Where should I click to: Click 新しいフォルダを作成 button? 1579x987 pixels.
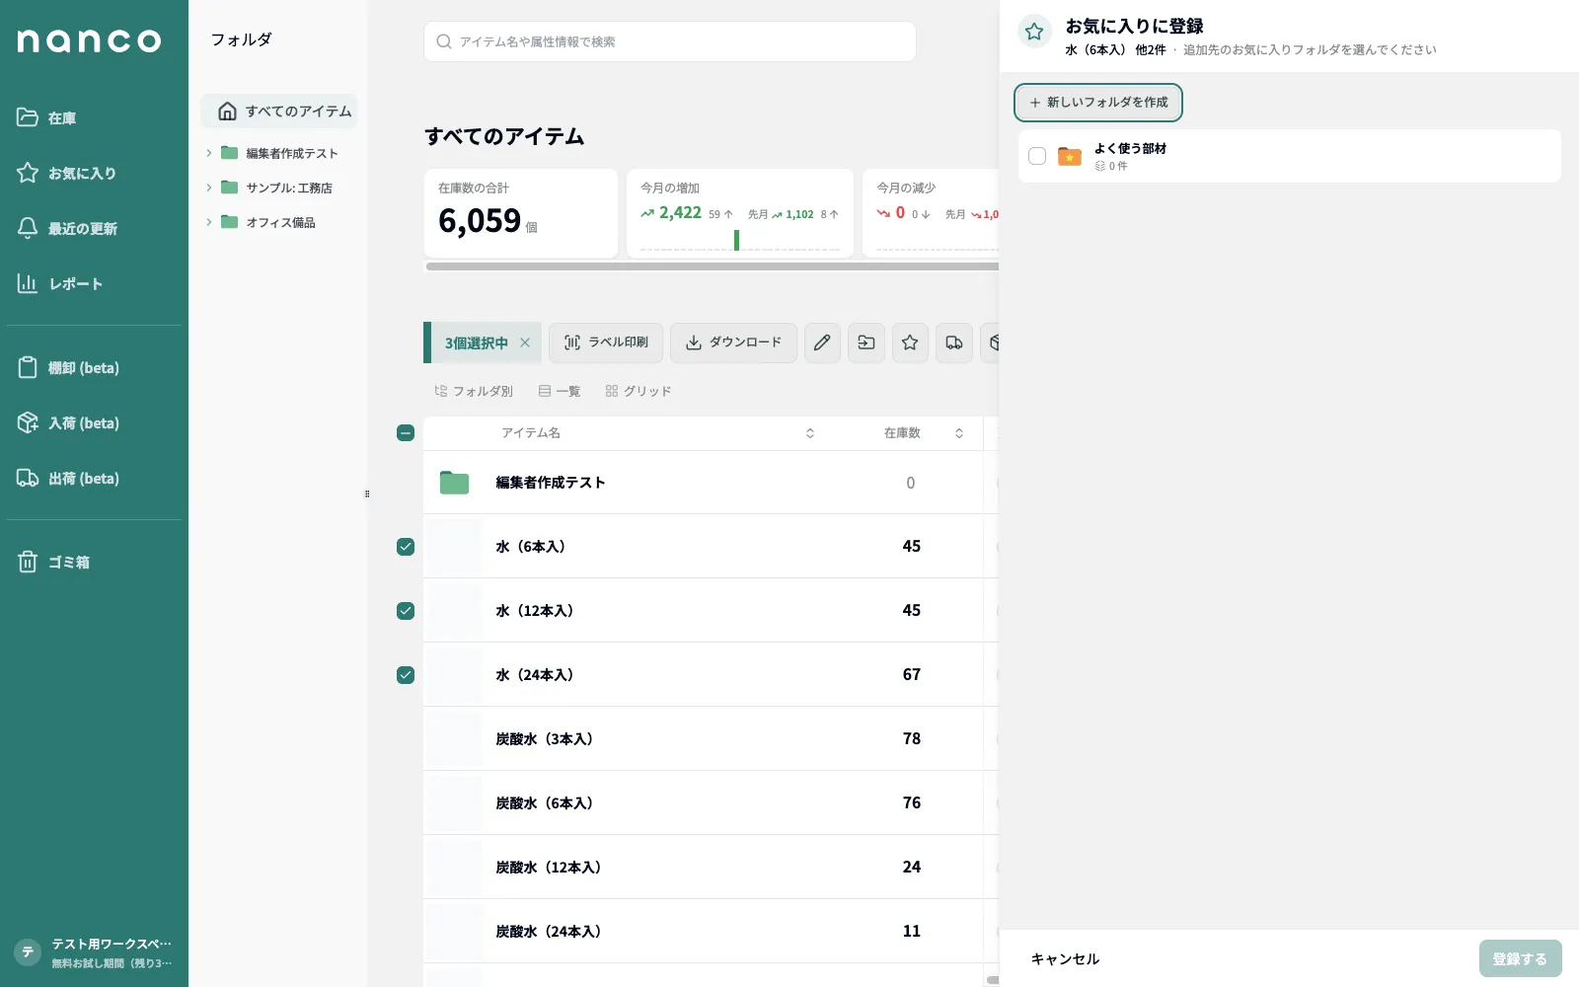pos(1098,103)
